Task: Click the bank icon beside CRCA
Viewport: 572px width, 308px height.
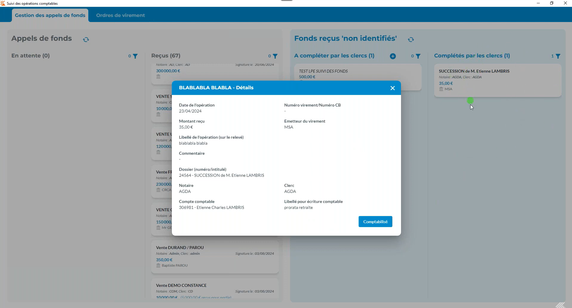Action: pos(158,190)
